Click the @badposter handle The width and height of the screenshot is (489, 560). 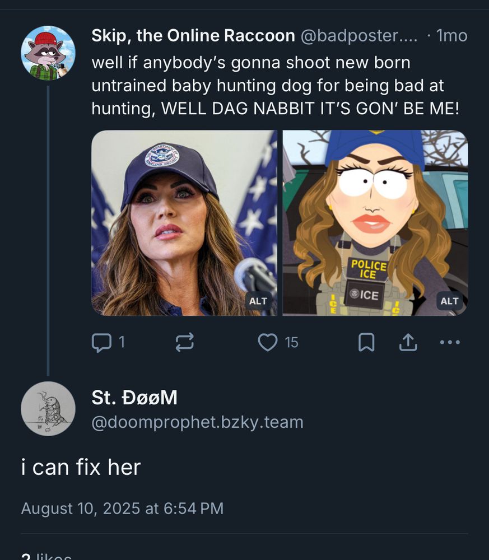359,36
